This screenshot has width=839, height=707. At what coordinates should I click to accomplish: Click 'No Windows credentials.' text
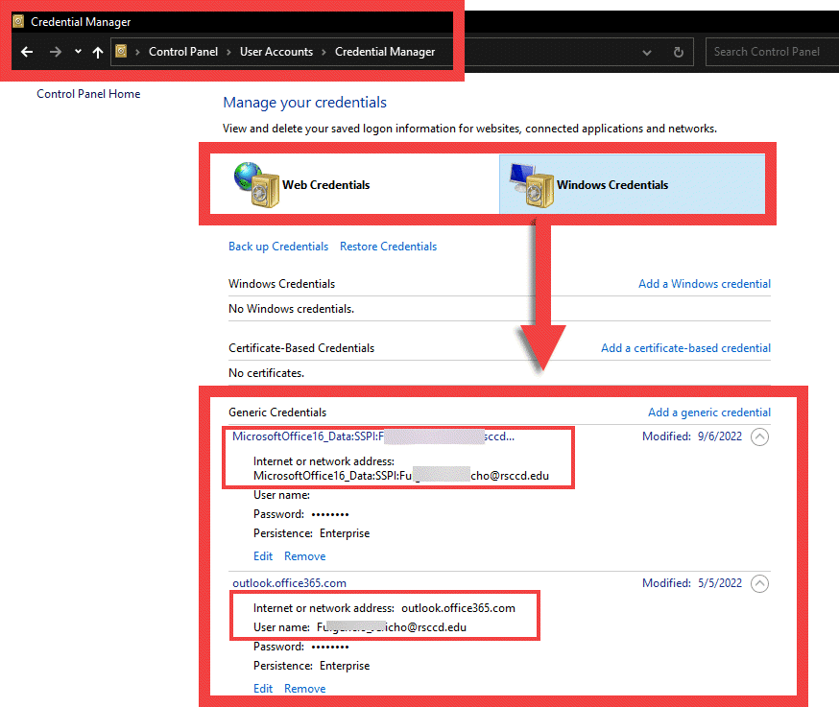[291, 309]
